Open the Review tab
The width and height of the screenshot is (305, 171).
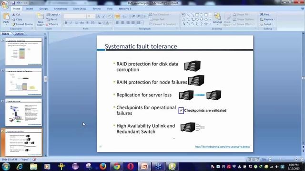96,9
